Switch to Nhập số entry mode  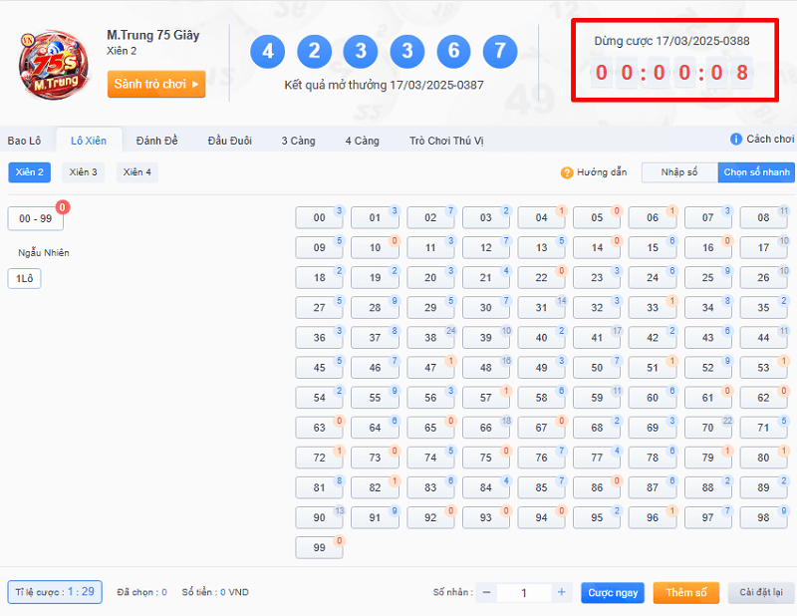click(678, 171)
